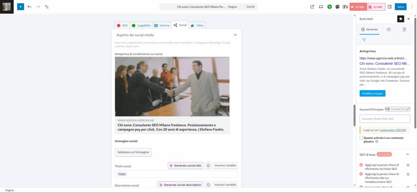Image resolution: width=417 pixels, height=193 pixels.
Task: Click the sidebar scroll down arrow
Action: pyautogui.click(x=415, y=185)
